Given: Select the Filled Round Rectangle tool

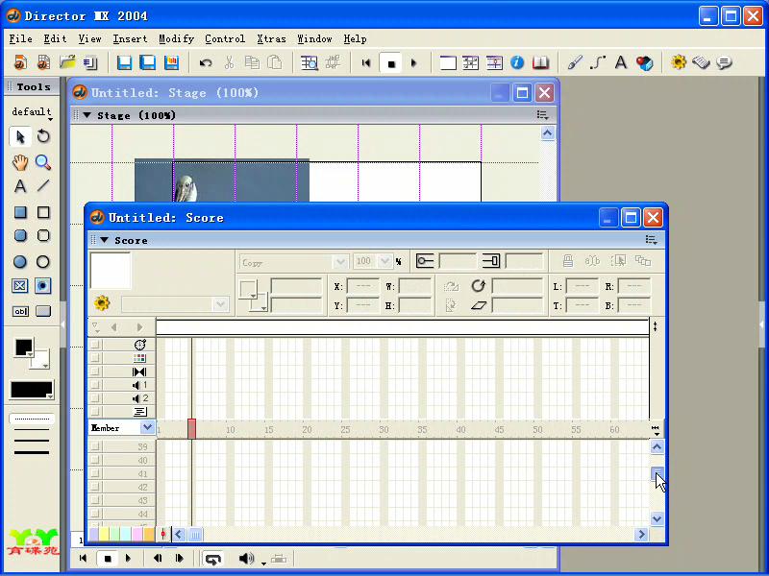Looking at the screenshot, I should [20, 235].
